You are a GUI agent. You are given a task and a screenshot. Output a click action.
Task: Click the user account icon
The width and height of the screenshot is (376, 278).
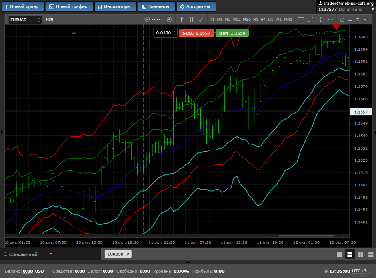tap(320, 3)
